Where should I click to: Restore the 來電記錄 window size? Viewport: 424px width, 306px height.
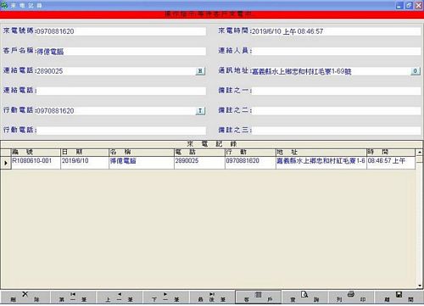pos(409,5)
